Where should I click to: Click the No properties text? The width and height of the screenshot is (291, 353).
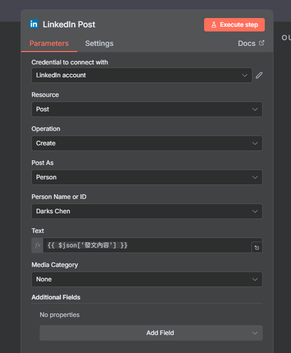[x=60, y=315]
